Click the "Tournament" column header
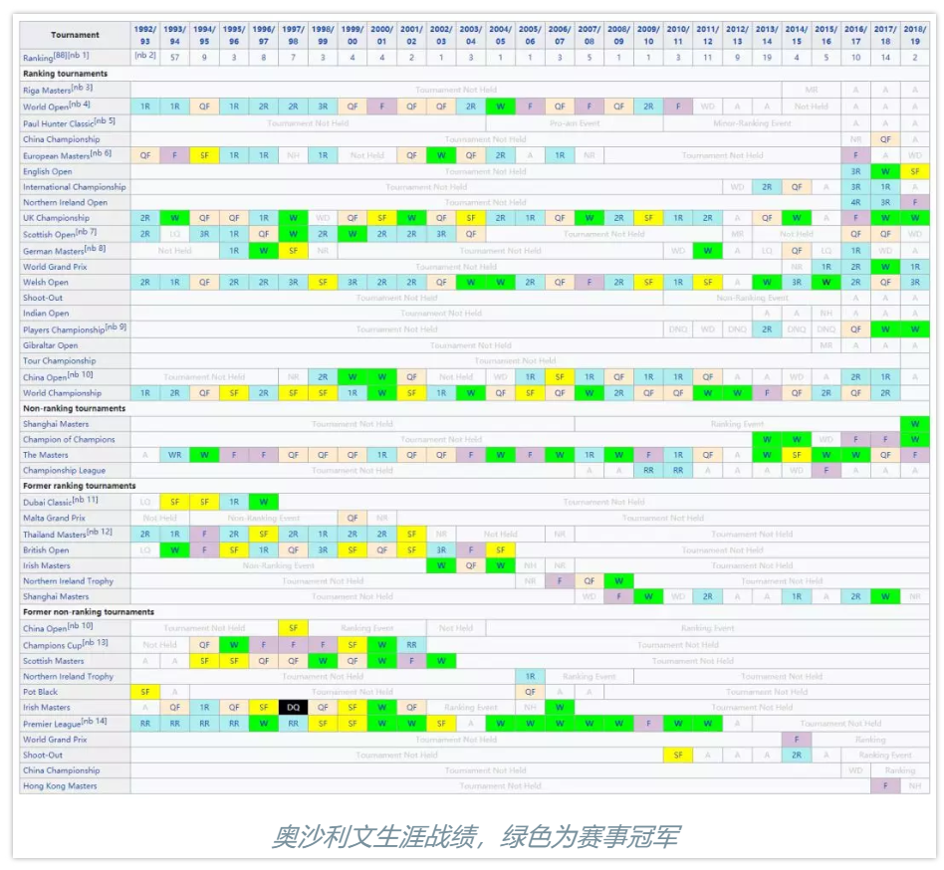This screenshot has width=944, height=870. [x=76, y=35]
